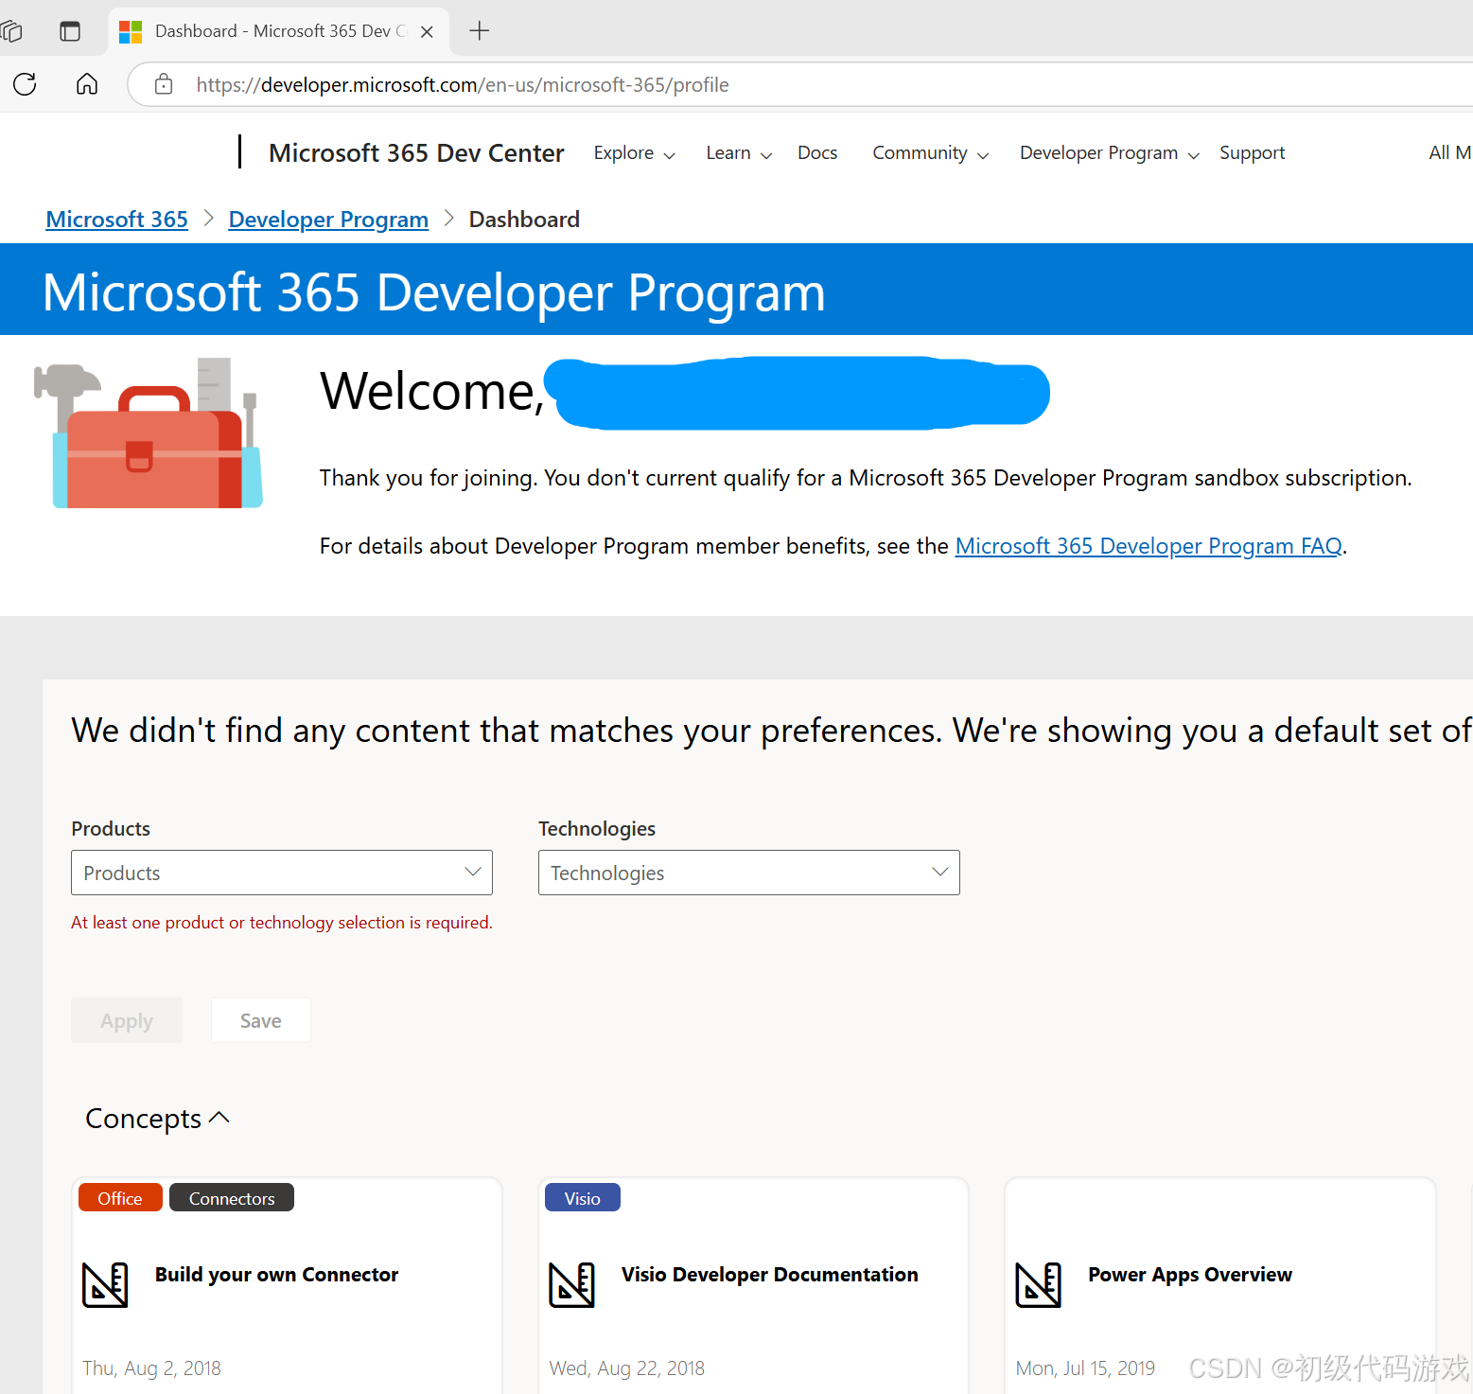Click the Dashboard breadcrumb text
This screenshot has width=1473, height=1394.
coord(524,220)
